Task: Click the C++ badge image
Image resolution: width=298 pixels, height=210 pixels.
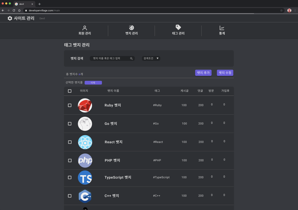Action: (85, 196)
